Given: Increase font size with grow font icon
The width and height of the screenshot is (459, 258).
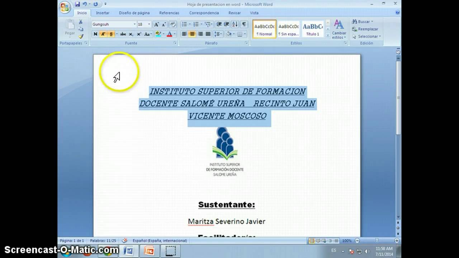Looking at the screenshot, I should tap(156, 24).
